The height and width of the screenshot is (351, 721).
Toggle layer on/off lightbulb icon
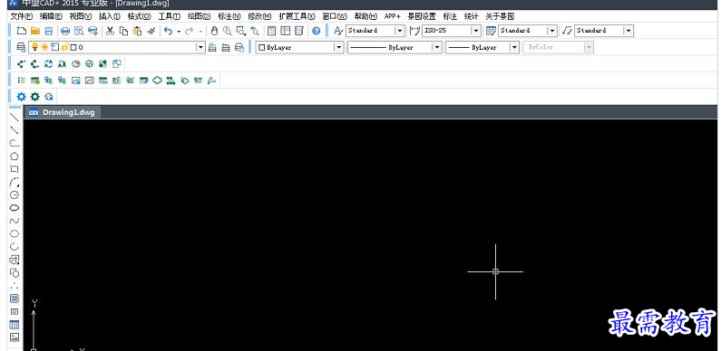click(34, 47)
